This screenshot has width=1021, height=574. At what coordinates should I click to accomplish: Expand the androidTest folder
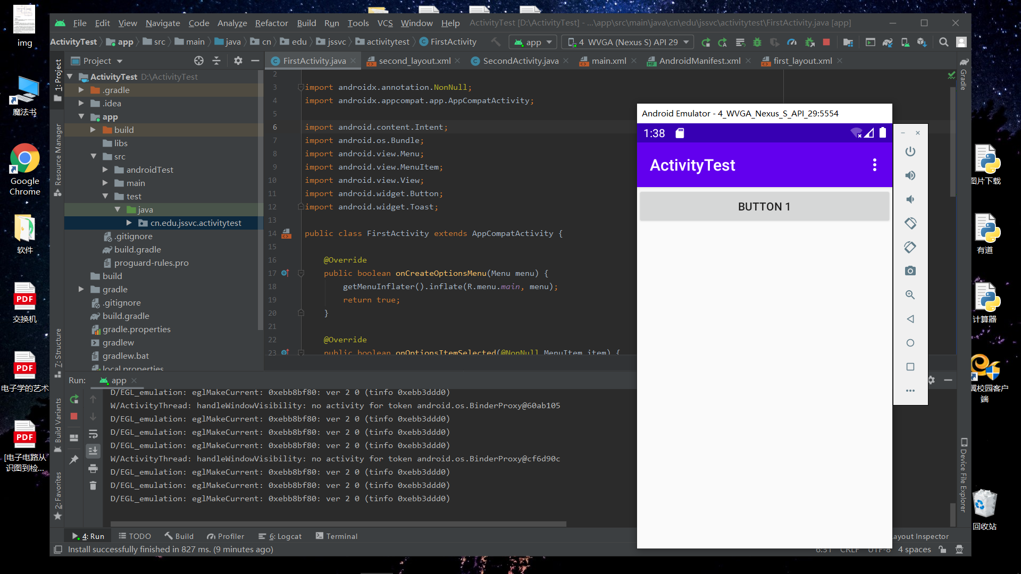click(x=105, y=170)
